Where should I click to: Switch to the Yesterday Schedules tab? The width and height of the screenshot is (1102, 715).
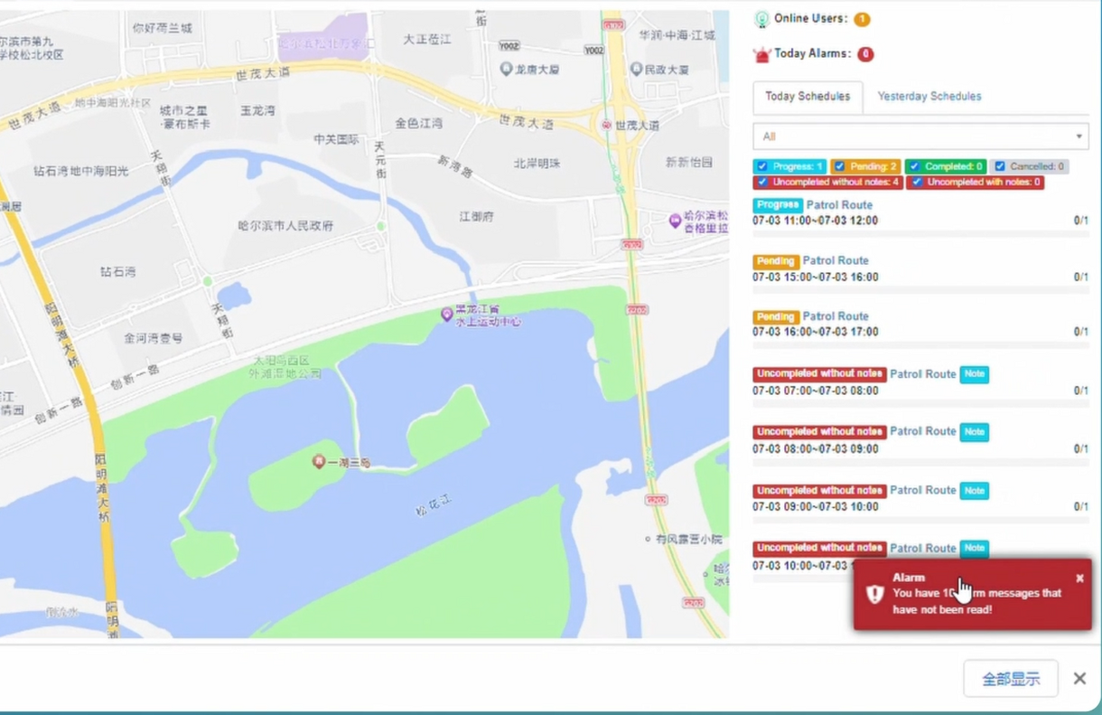[929, 97]
